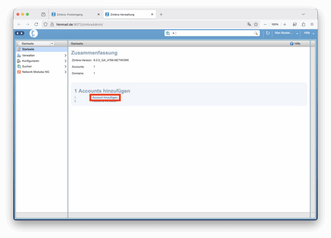Viewport: 331px width, 238px height.
Task: Open the tracking protection shield icon
Action: coord(45,24)
